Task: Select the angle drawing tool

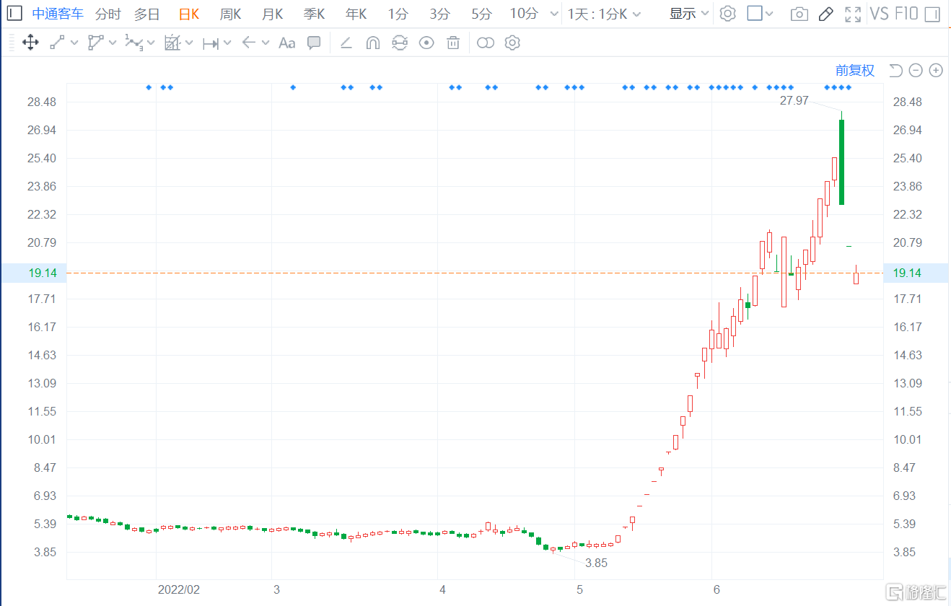Action: 346,43
